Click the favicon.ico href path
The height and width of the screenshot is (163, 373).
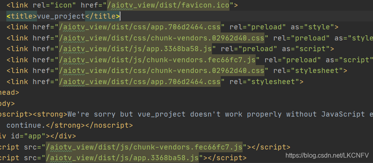(168, 5)
